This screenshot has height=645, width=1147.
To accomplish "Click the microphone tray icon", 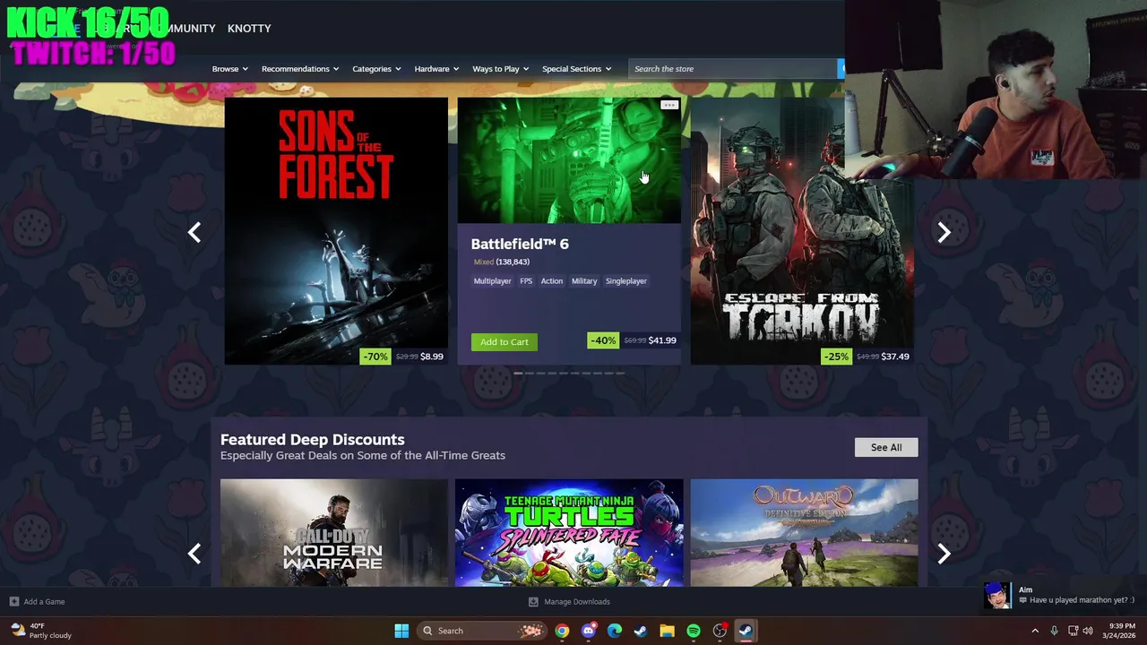I will [x=1055, y=631].
